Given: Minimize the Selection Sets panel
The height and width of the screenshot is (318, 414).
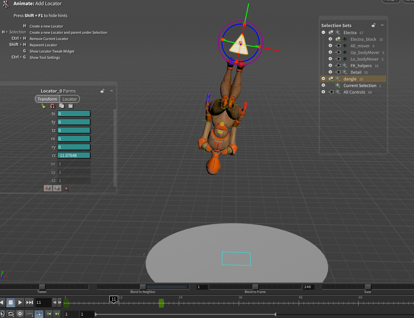Looking at the screenshot, I should [382, 25].
